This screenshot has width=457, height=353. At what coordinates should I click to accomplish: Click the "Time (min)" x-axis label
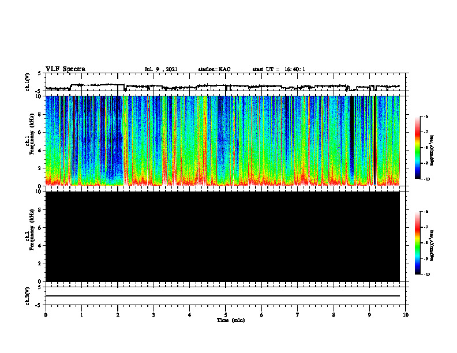click(x=231, y=320)
